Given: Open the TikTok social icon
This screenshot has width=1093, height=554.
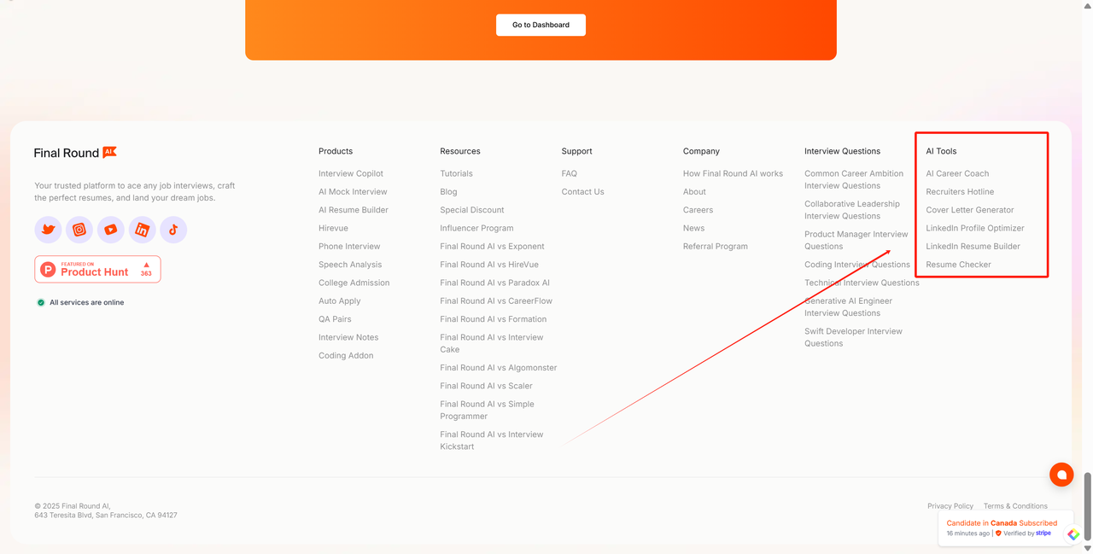Looking at the screenshot, I should [173, 230].
